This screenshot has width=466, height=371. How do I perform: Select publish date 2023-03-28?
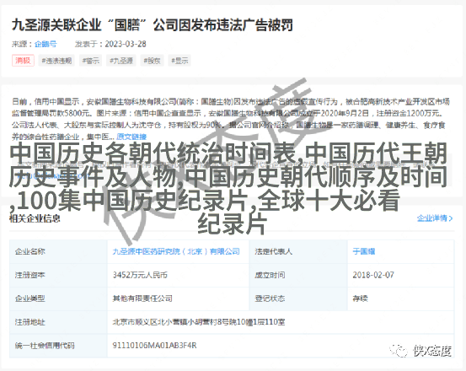[x=126, y=44]
